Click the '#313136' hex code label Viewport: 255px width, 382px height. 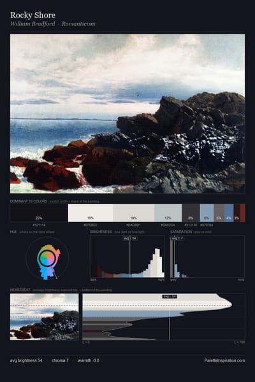click(191, 225)
